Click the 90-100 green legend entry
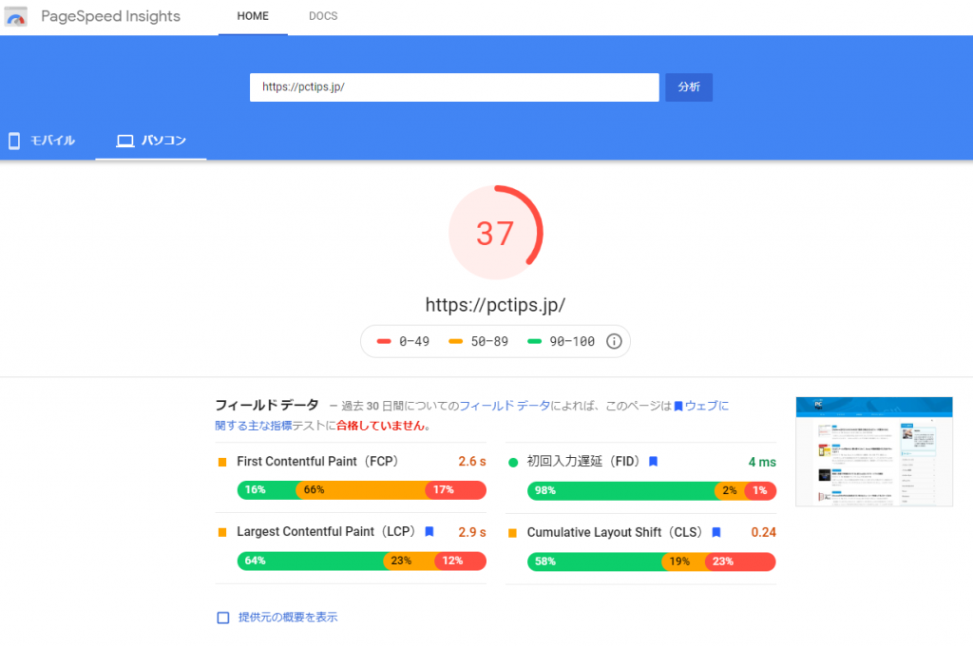973x647 pixels. pyautogui.click(x=561, y=341)
